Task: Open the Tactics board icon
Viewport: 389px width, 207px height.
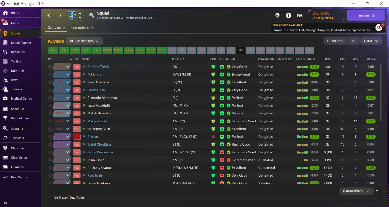Action: click(5, 61)
